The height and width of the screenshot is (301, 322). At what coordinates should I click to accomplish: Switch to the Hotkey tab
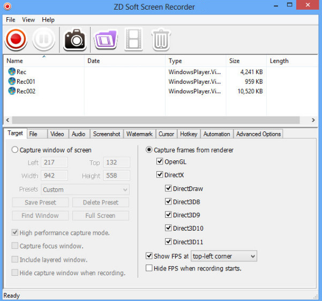[x=189, y=134]
